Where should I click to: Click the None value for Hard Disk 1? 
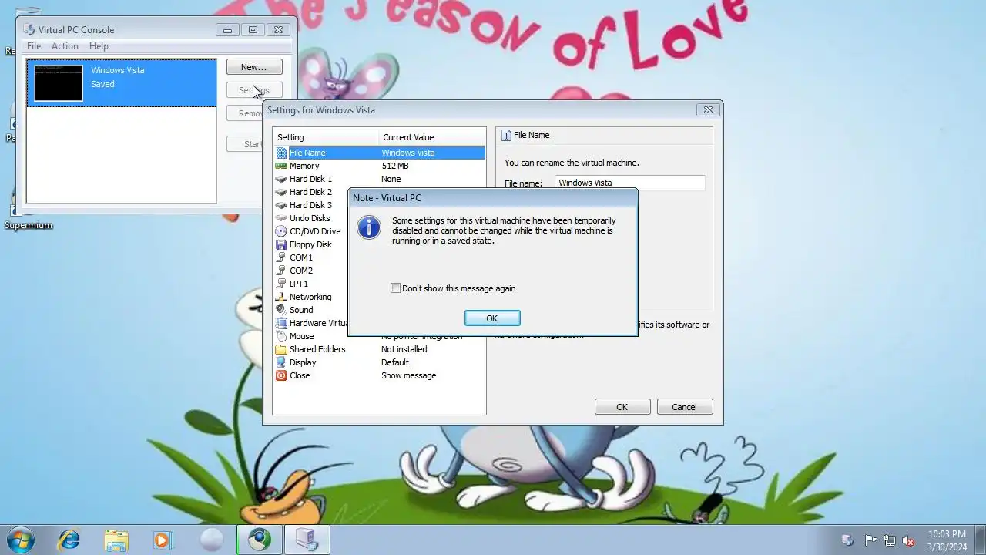tap(391, 179)
